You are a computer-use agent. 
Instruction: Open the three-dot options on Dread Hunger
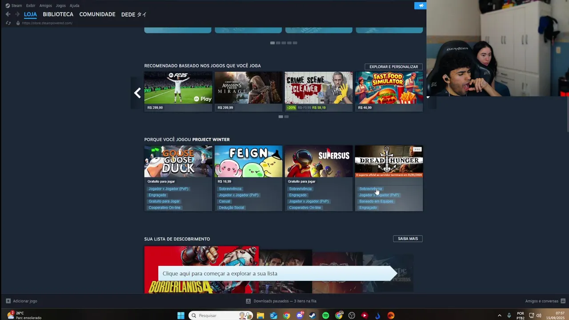417,150
